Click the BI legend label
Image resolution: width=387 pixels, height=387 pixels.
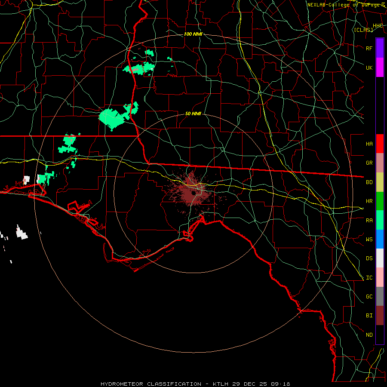tap(369, 316)
